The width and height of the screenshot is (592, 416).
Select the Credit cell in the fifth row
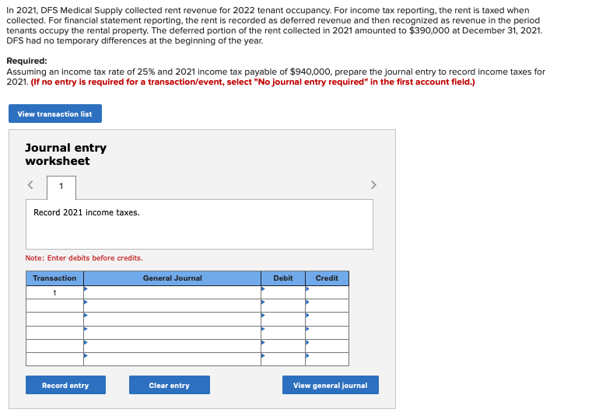[327, 346]
